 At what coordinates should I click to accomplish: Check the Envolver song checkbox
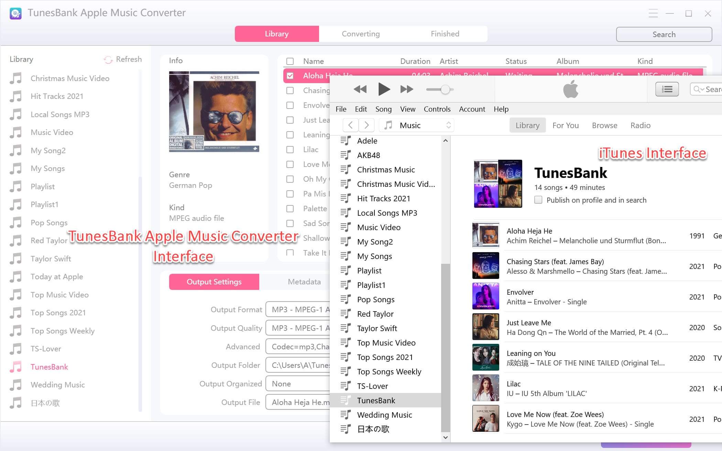tap(290, 105)
